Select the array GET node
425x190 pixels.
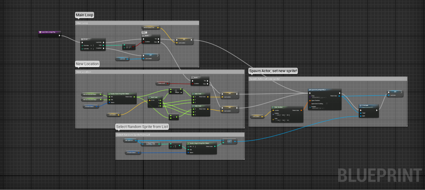coord(229,141)
